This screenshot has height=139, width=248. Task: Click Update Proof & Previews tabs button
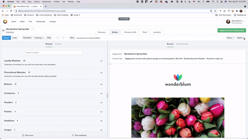(232, 30)
